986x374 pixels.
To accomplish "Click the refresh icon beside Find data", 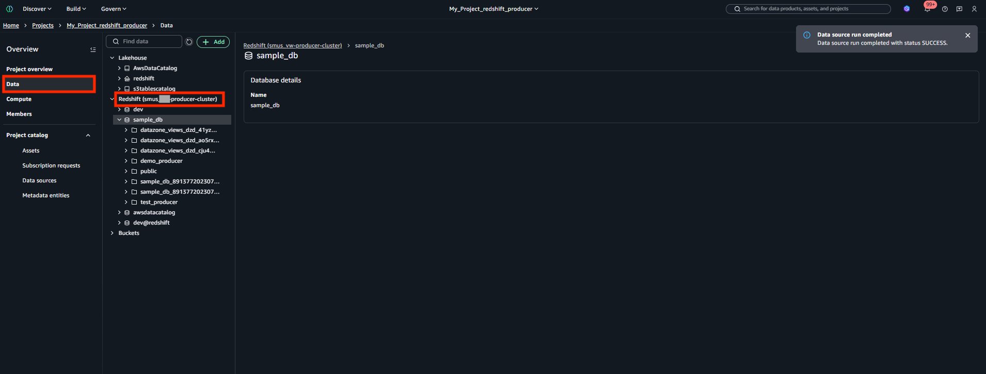I will click(x=189, y=42).
